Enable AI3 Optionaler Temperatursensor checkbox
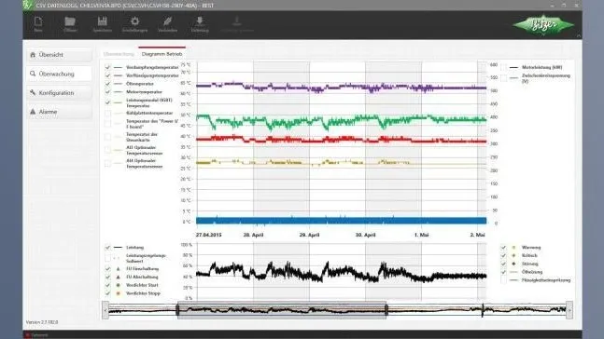This screenshot has width=604, height=339. pyautogui.click(x=107, y=150)
